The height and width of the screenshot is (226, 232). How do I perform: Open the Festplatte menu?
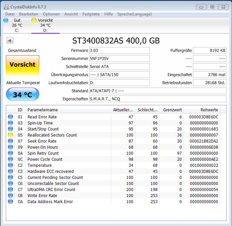pos(91,14)
